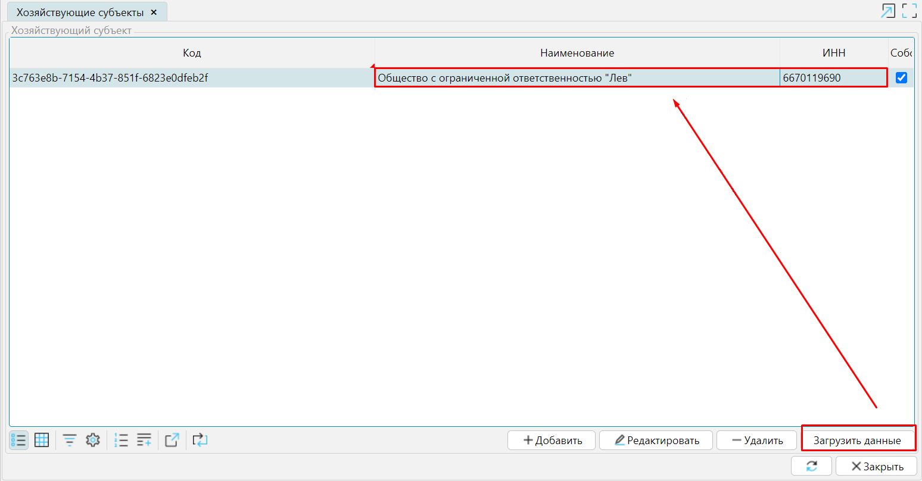Click the Загрузить данные button
The image size is (922, 481).
pos(857,441)
